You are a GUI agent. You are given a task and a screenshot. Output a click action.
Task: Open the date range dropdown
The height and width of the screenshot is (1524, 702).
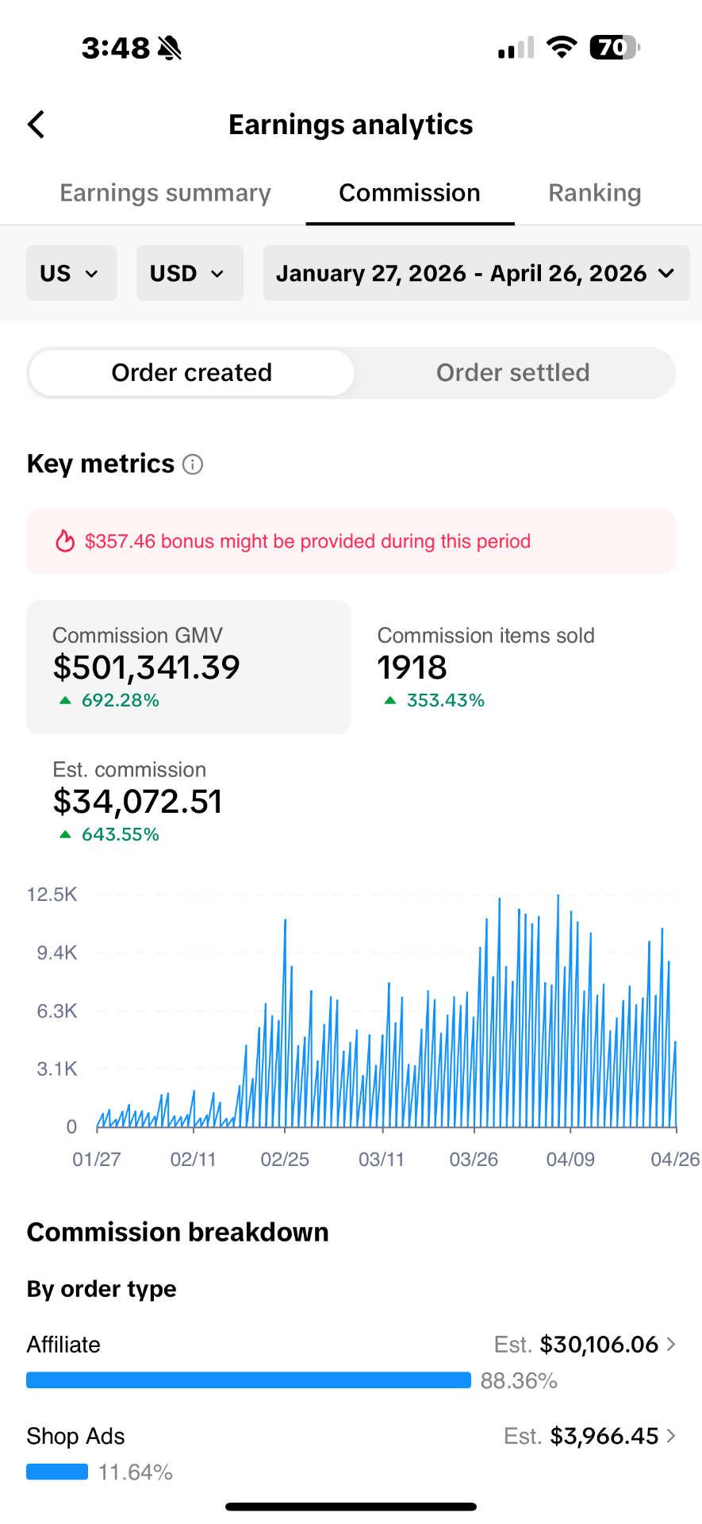pyautogui.click(x=476, y=273)
